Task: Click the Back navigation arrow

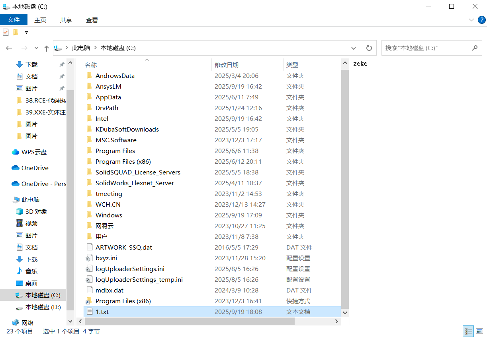Action: tap(9, 48)
